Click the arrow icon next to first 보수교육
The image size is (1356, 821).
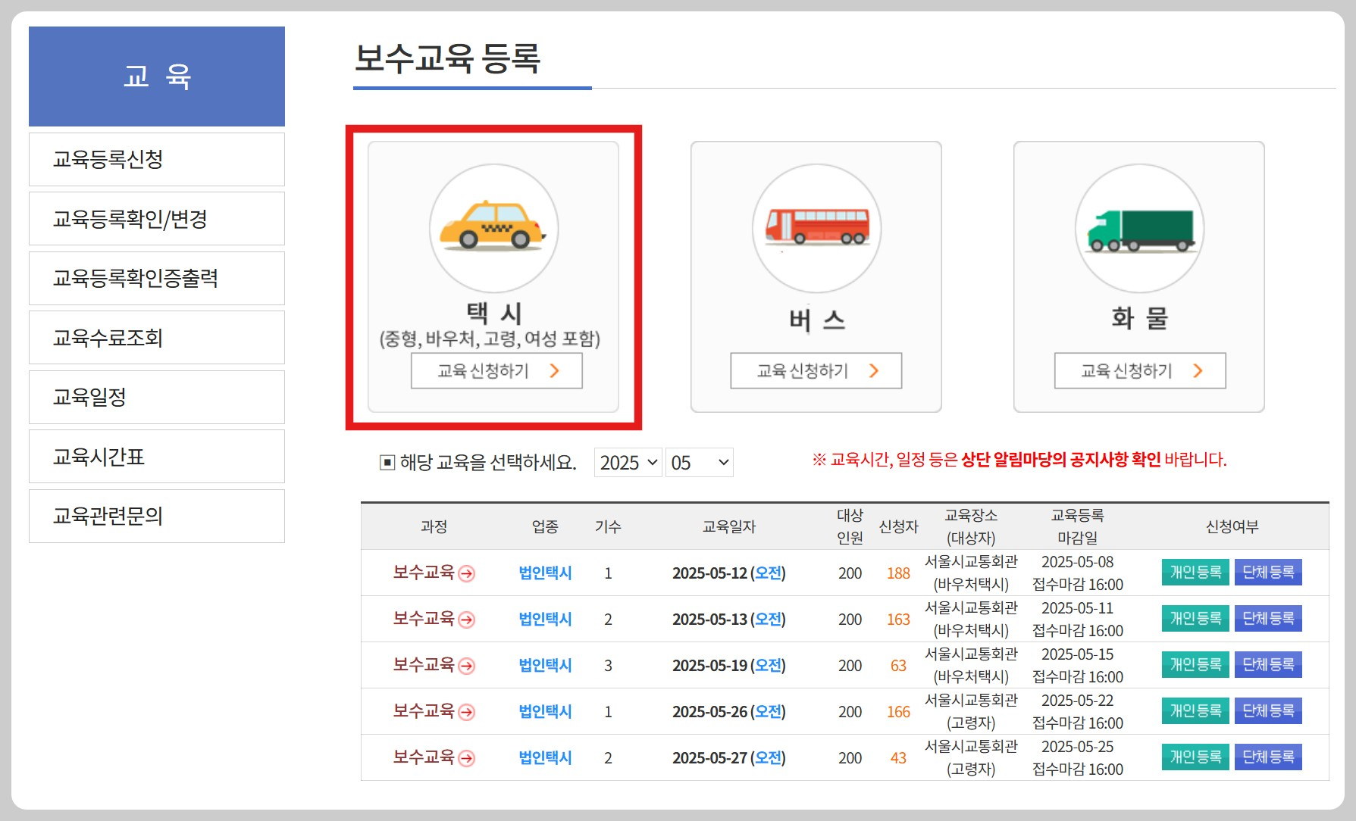click(466, 574)
